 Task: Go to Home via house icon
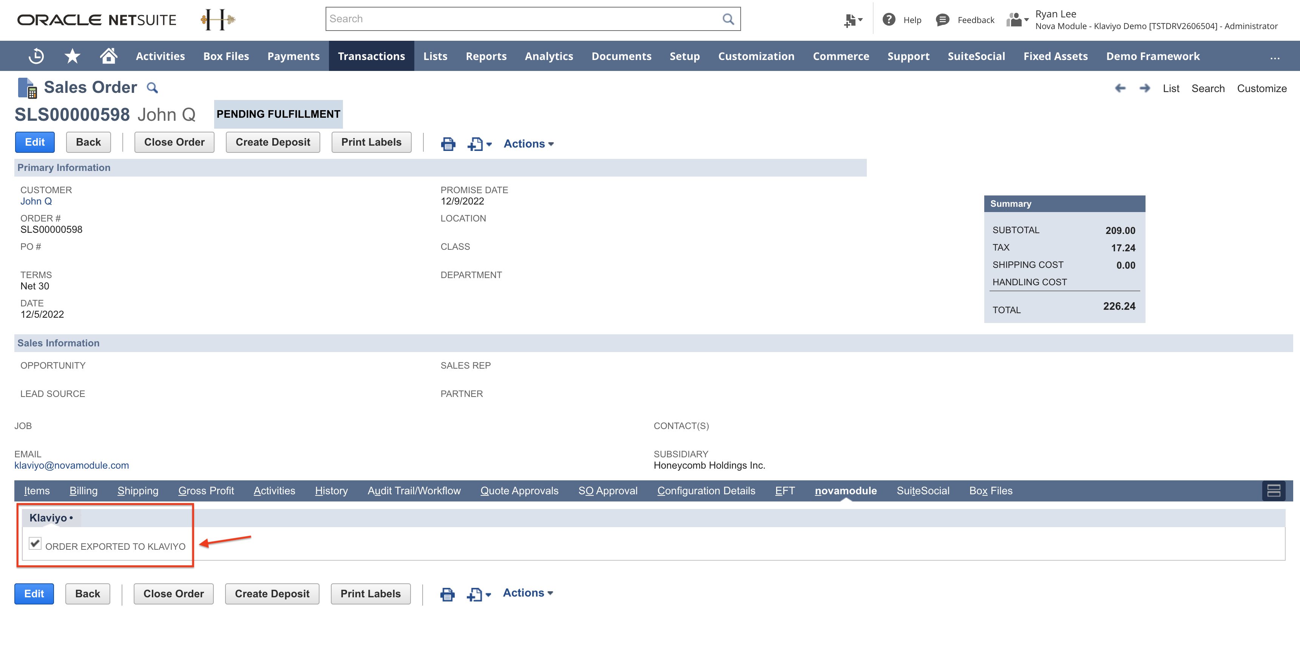pos(108,55)
